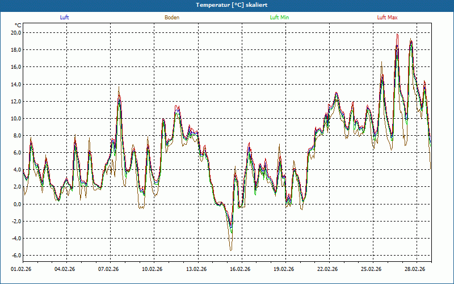This screenshot has width=454, height=284.
Task: Toggle the Luft Min series legend
Action: pos(279,18)
